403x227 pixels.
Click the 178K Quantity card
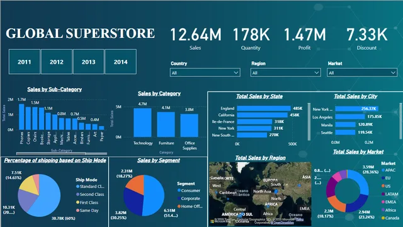(251, 38)
